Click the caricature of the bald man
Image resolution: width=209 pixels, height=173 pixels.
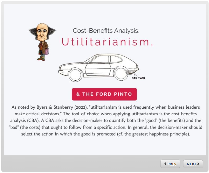[x=42, y=42]
